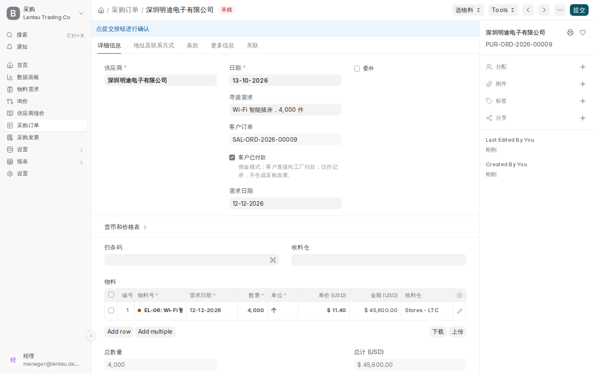Switch to the 地址及联系方式 tab
This screenshot has height=374, width=599.
point(154,46)
